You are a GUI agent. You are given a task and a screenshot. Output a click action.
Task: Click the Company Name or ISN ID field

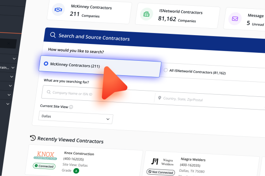(x=98, y=94)
